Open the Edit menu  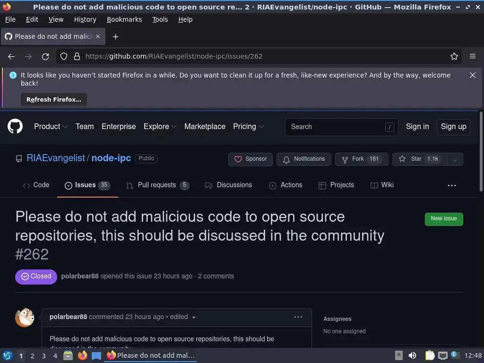(x=32, y=19)
